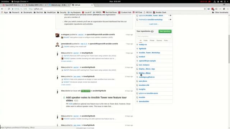Select the GitHub browser tab
The width and height of the screenshot is (230, 129).
tap(82, 5)
